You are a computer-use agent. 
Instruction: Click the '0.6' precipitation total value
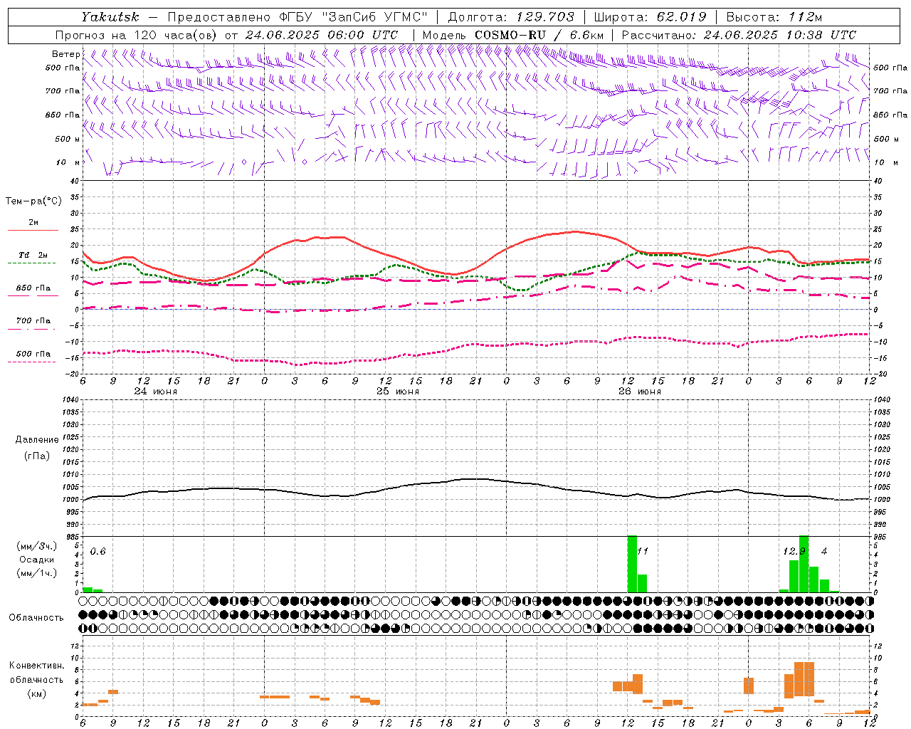pos(98,552)
